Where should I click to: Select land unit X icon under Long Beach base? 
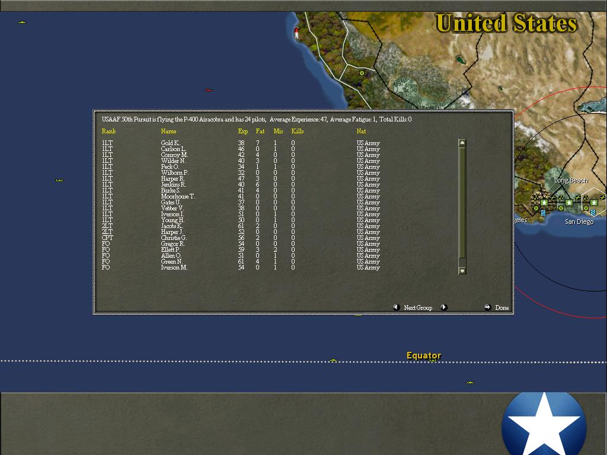561,208
